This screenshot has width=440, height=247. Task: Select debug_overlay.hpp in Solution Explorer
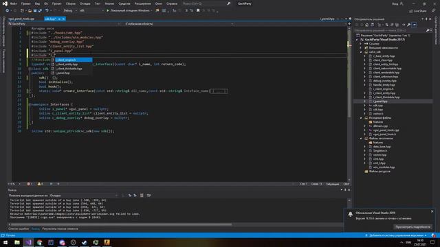pos(384,81)
